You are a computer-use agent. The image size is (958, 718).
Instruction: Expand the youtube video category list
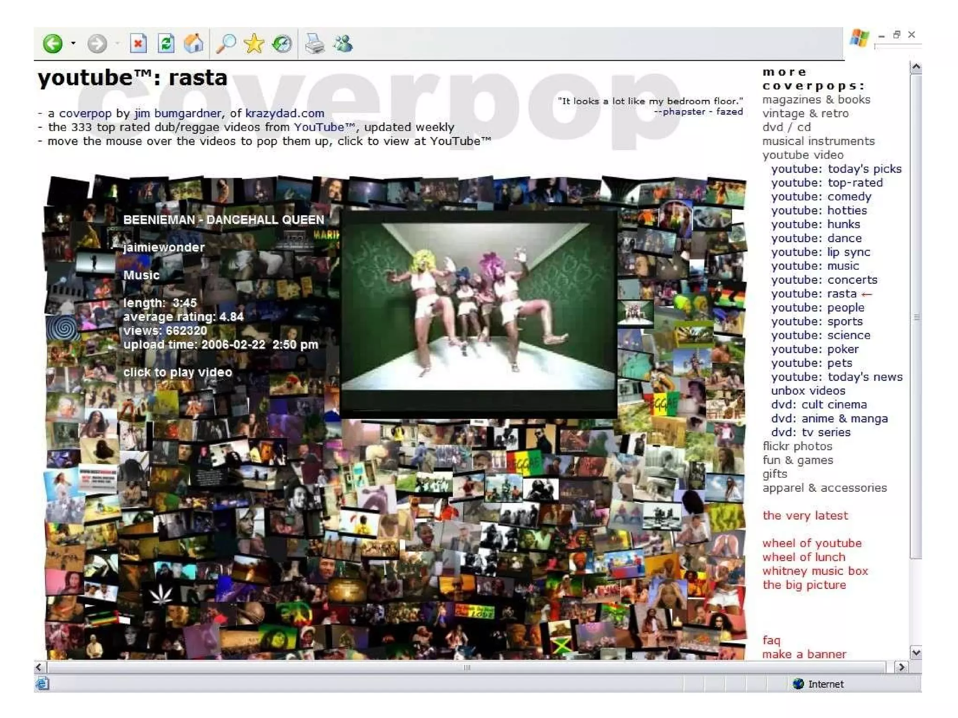pos(803,155)
